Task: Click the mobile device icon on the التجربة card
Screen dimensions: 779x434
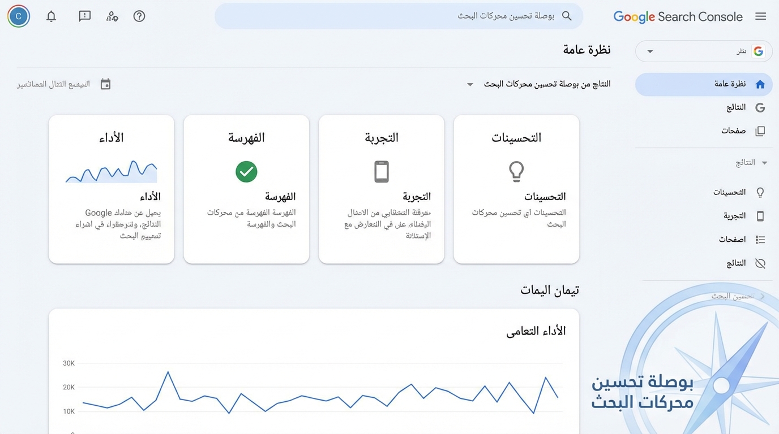Action: coord(382,171)
